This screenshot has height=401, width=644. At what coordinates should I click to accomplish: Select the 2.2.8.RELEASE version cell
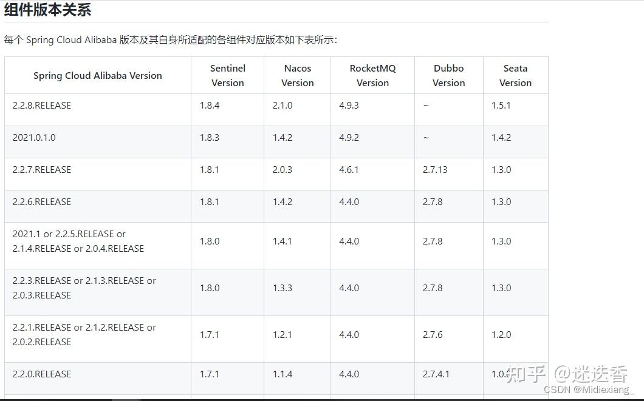[x=42, y=106]
